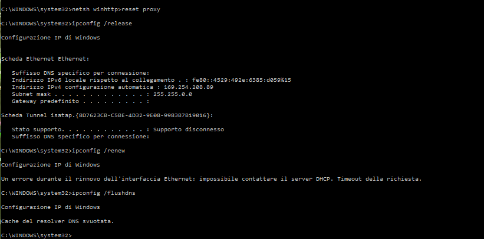Click the DHCP server timeout error message
The height and width of the screenshot is (239, 484).
[212, 179]
